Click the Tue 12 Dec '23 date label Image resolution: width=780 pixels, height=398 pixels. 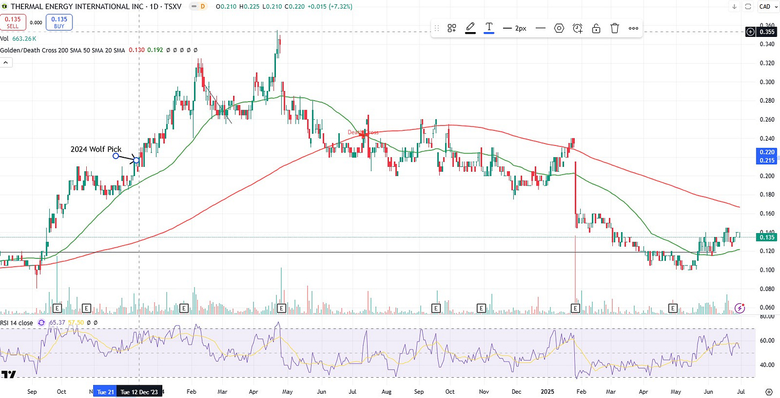pyautogui.click(x=139, y=392)
